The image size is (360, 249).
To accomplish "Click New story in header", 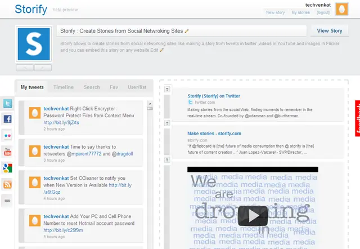I will [x=275, y=12].
